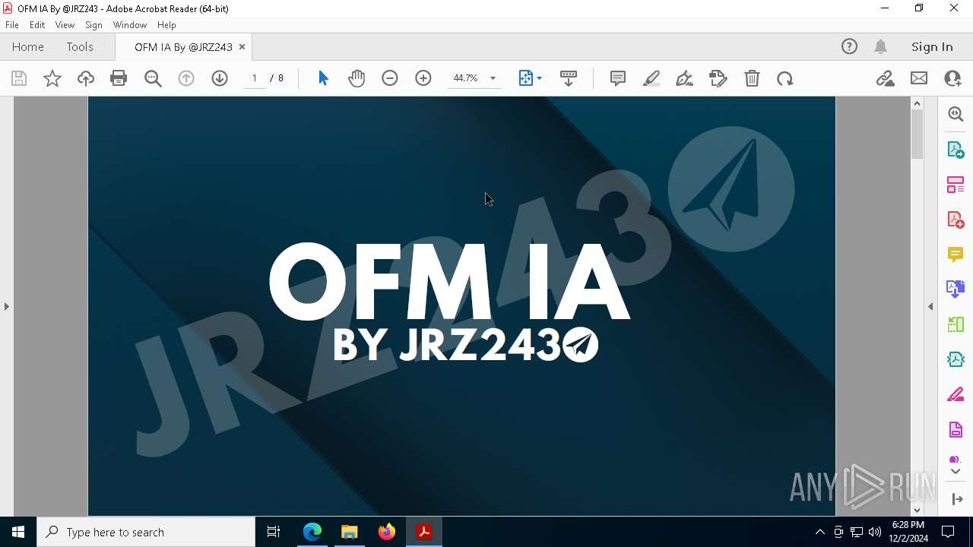Open the find text magnifier
The width and height of the screenshot is (973, 547).
click(x=153, y=78)
